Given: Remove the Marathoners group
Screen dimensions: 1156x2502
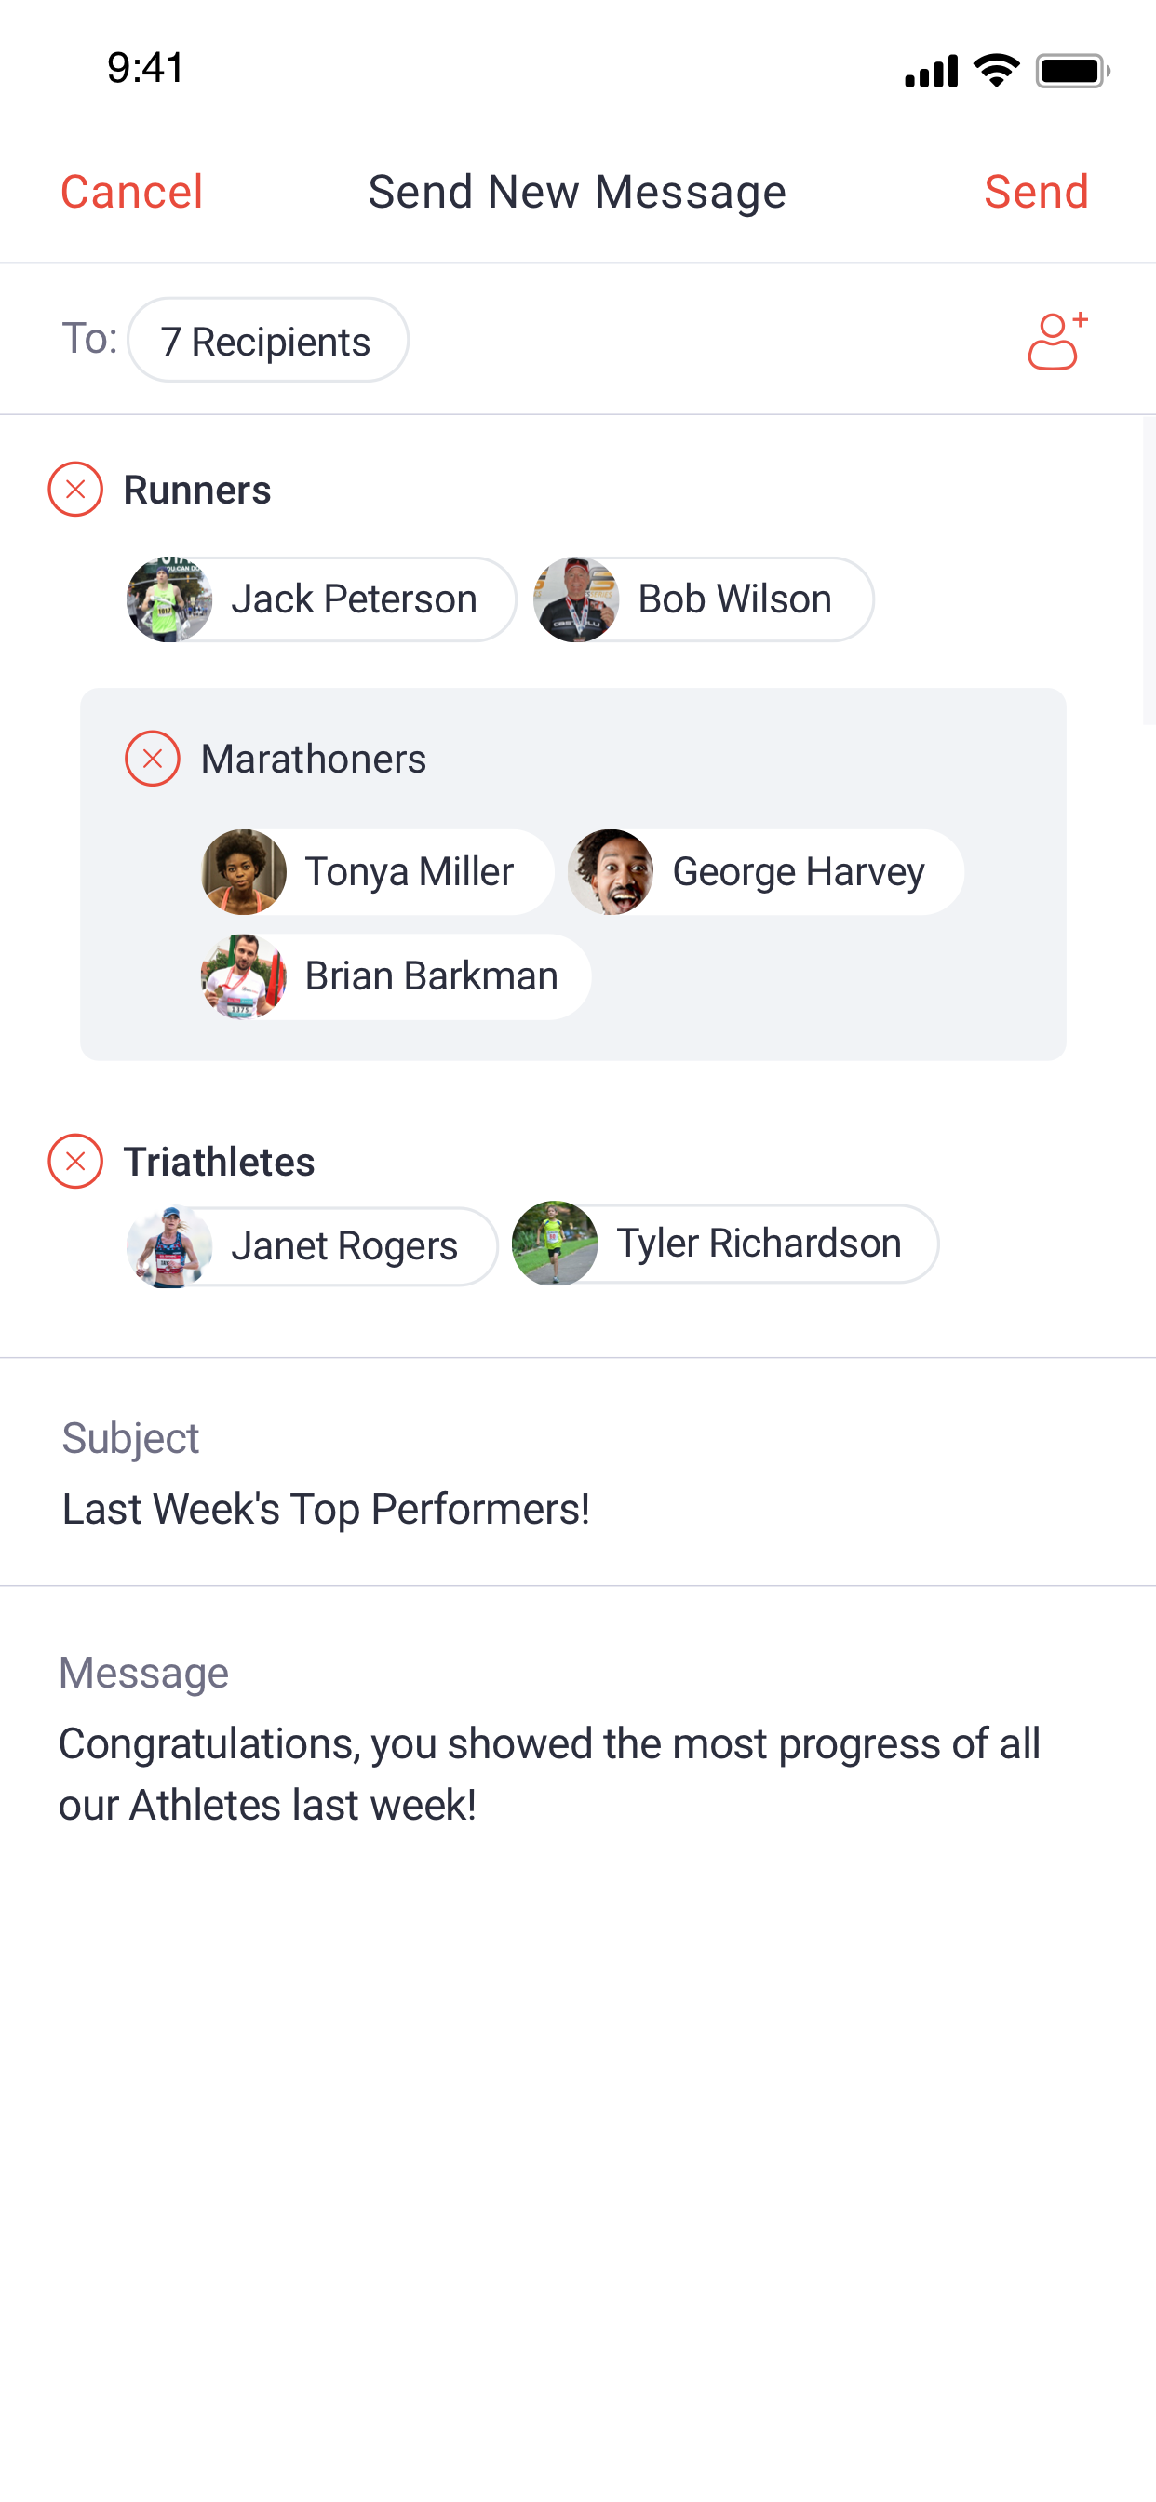Looking at the screenshot, I should click(x=153, y=759).
